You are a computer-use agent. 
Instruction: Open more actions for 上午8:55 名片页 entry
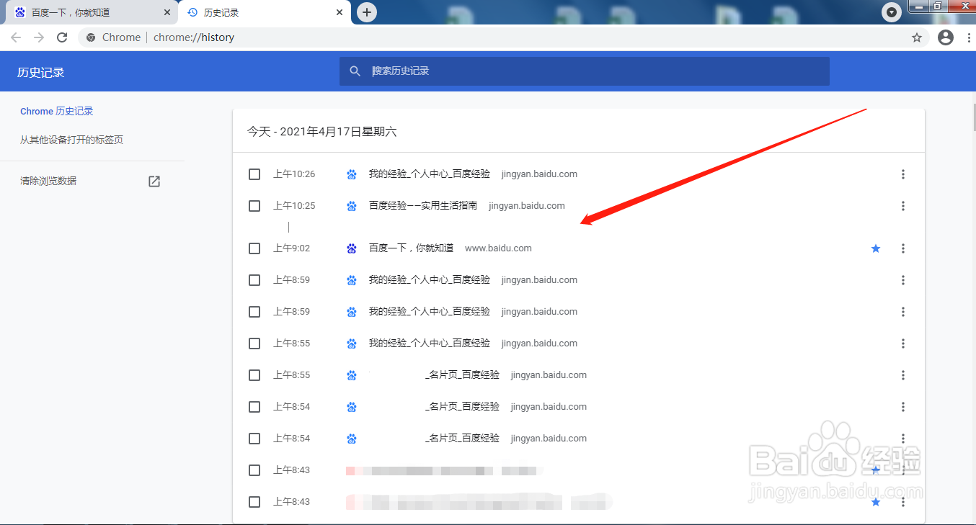tap(903, 375)
